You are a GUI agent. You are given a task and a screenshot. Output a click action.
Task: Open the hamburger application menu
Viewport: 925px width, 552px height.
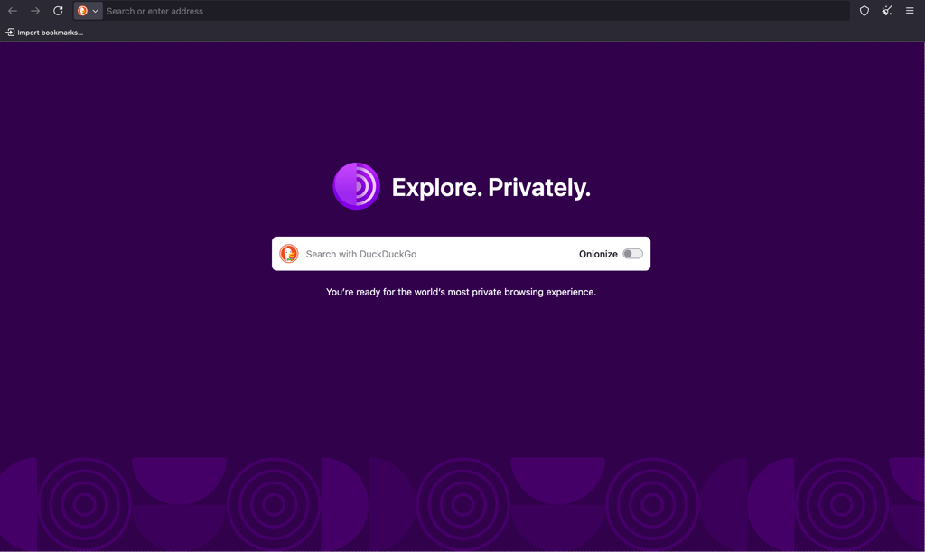coord(910,11)
